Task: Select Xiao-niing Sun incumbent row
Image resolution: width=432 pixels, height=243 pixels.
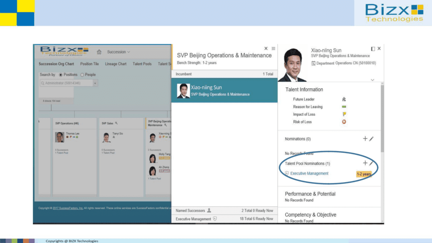Action: [224, 90]
